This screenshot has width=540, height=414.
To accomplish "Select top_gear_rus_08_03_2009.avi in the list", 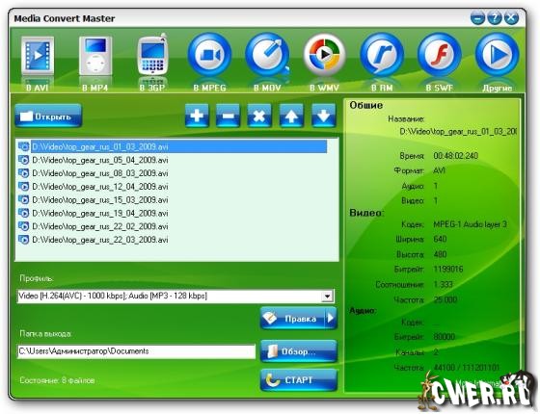I will (100, 173).
